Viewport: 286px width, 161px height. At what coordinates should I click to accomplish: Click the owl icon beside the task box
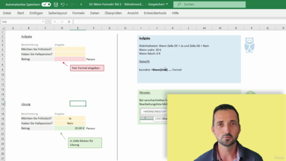pyautogui.click(x=249, y=45)
